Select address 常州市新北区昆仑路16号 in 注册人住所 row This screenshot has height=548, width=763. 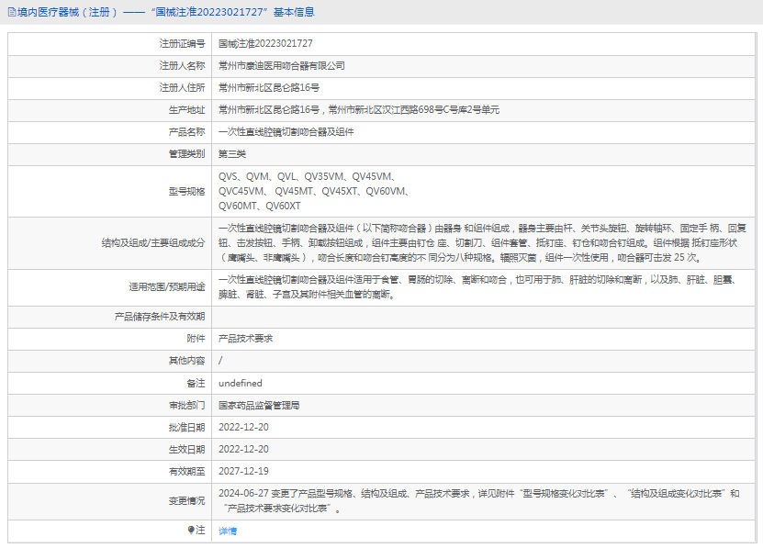click(x=269, y=87)
